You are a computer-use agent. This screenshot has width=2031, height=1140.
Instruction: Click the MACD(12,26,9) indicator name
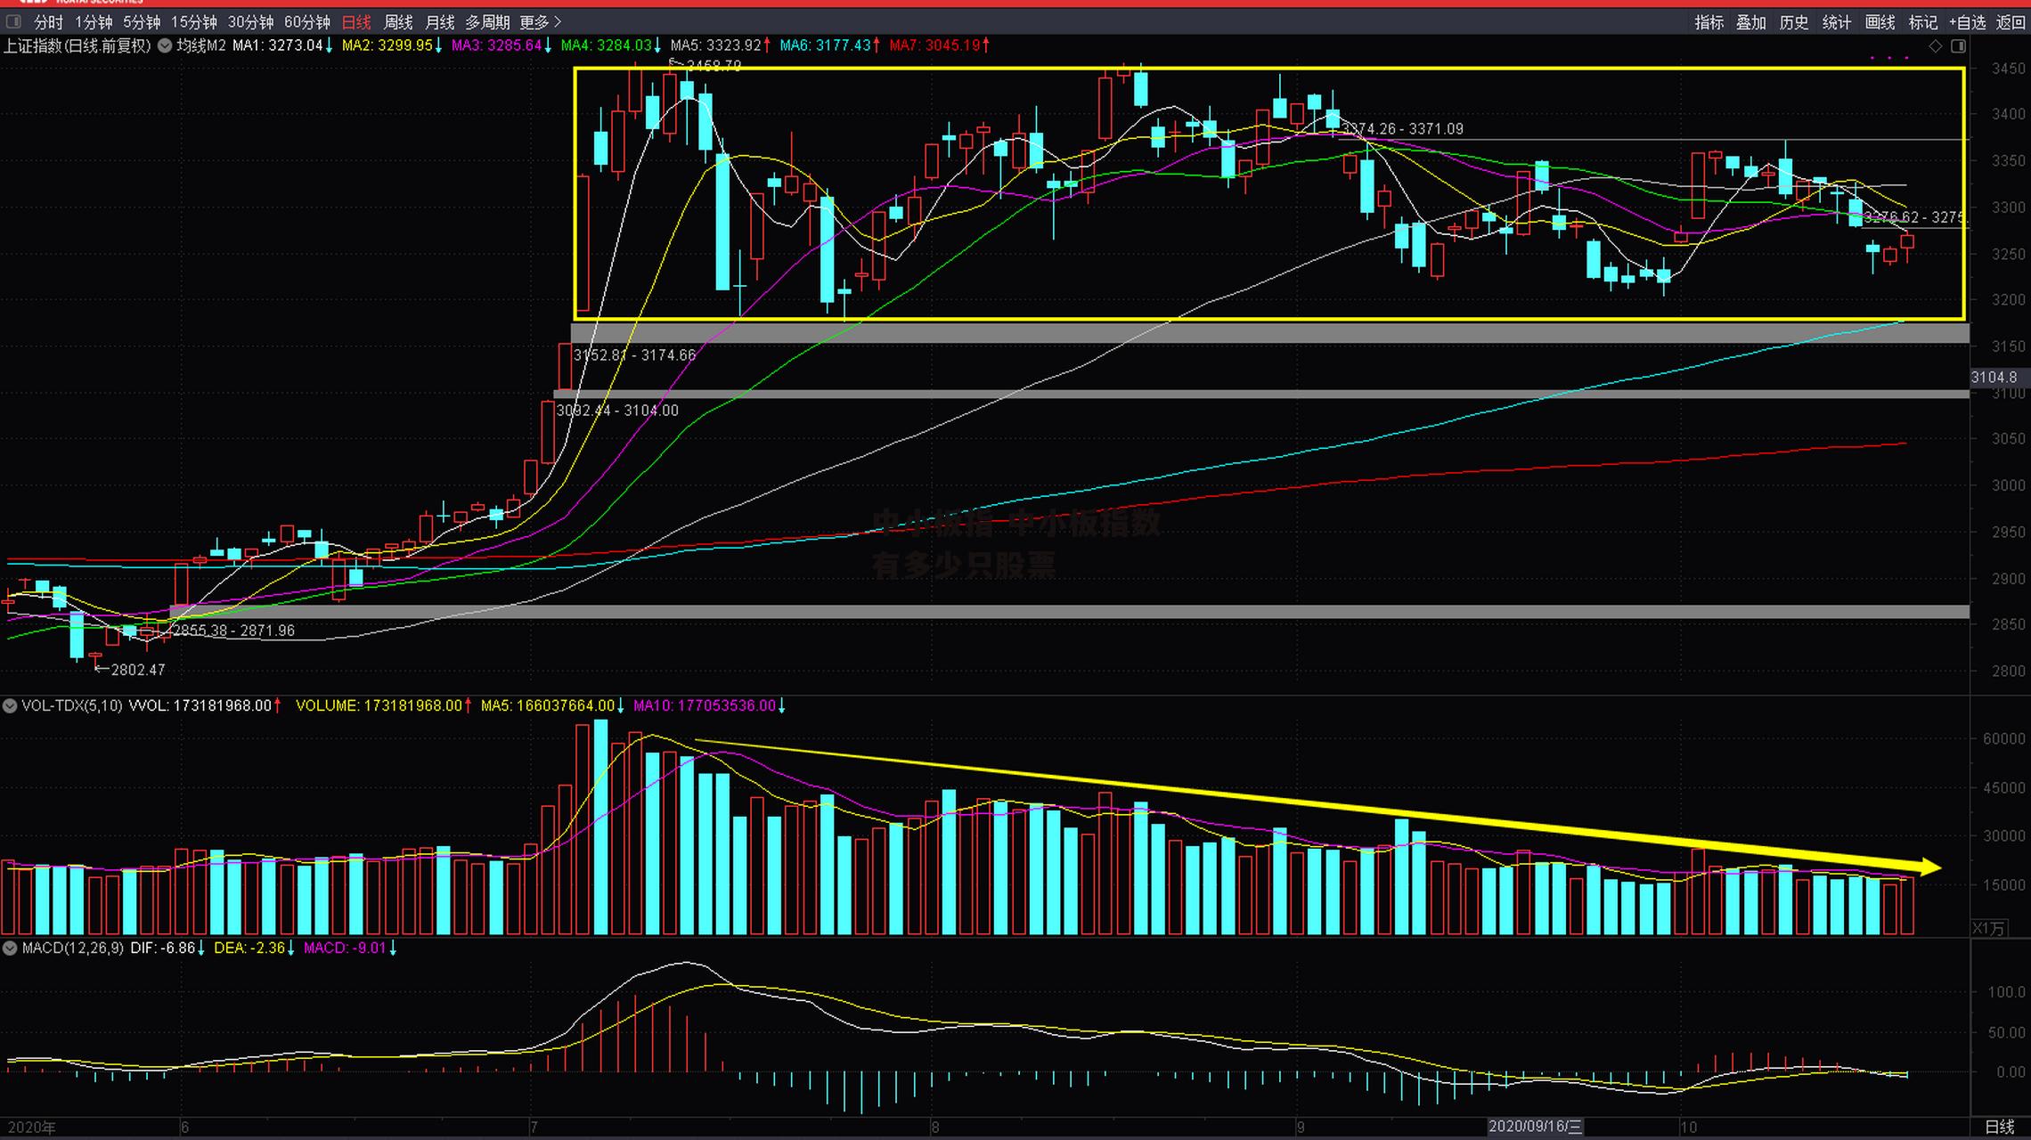pyautogui.click(x=73, y=949)
